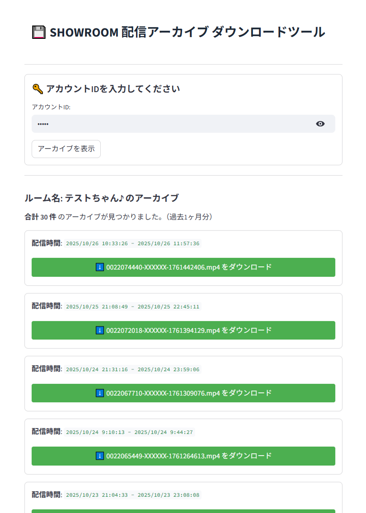Toggle account ID visibility with the eye icon
This screenshot has width=366, height=513.
click(x=320, y=124)
